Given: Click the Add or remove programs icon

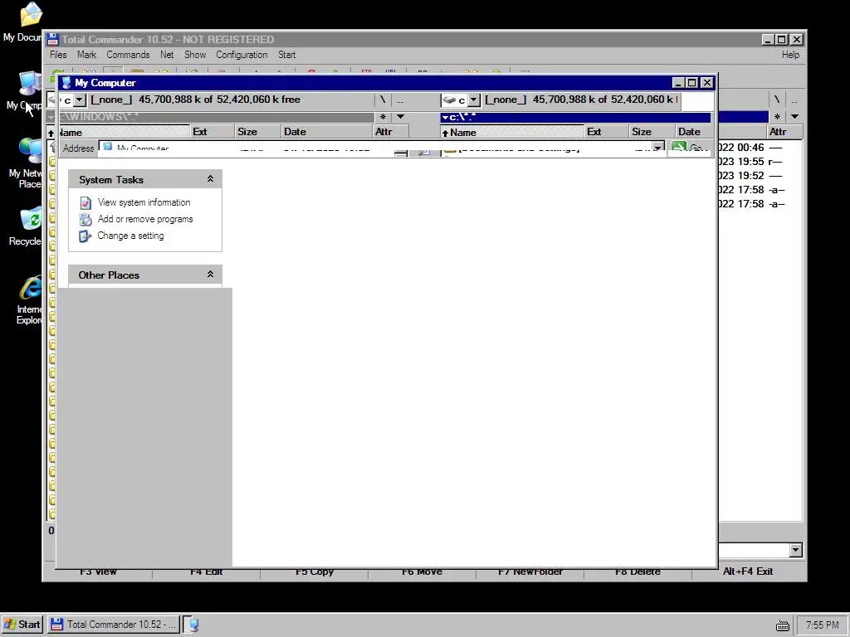Looking at the screenshot, I should 85,219.
